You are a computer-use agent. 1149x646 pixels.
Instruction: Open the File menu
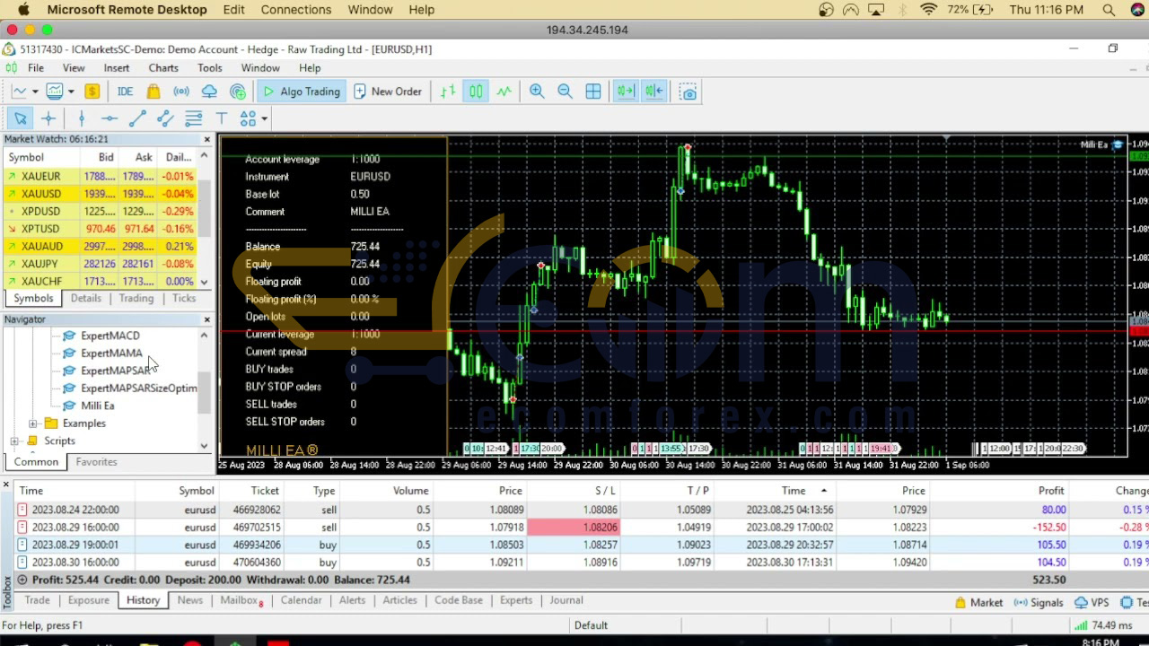click(36, 68)
